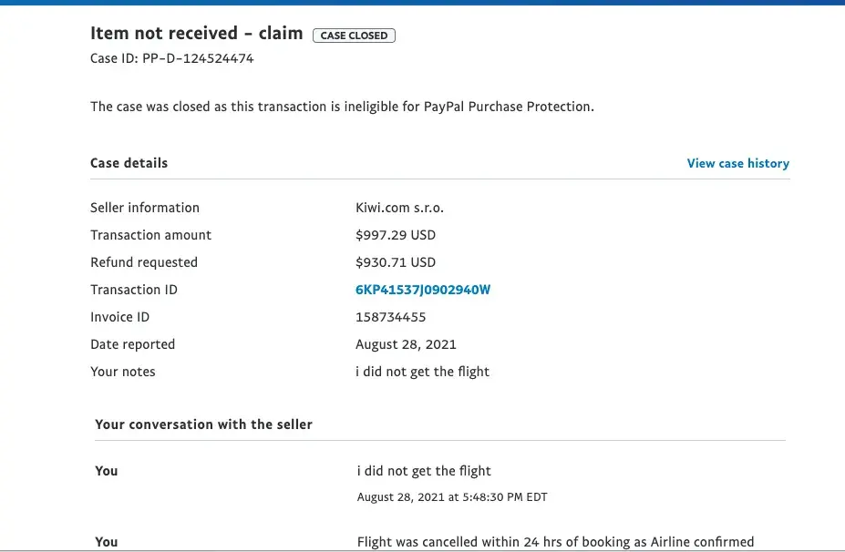Select the $997.29 USD transaction amount
The height and width of the screenshot is (552, 845).
click(396, 235)
